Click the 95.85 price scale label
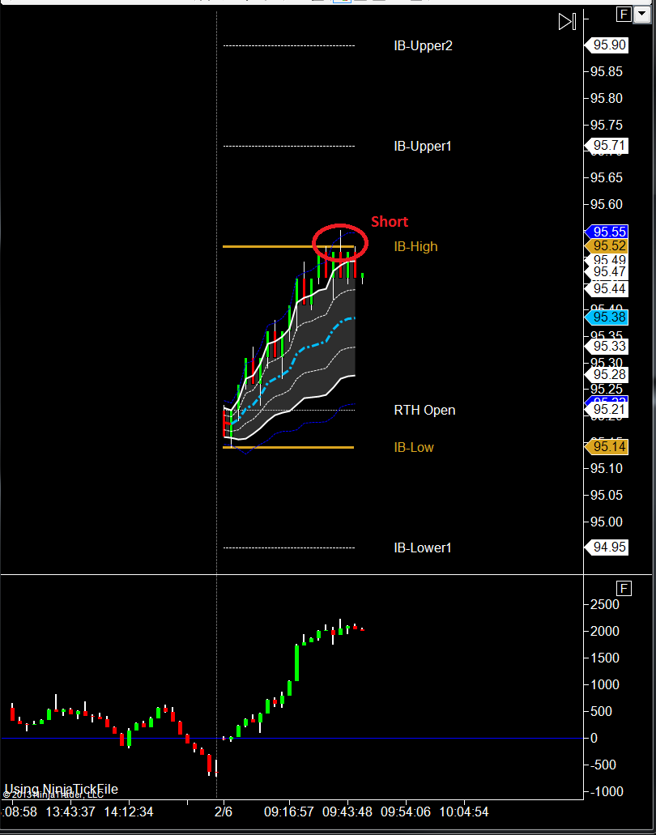 click(x=607, y=71)
